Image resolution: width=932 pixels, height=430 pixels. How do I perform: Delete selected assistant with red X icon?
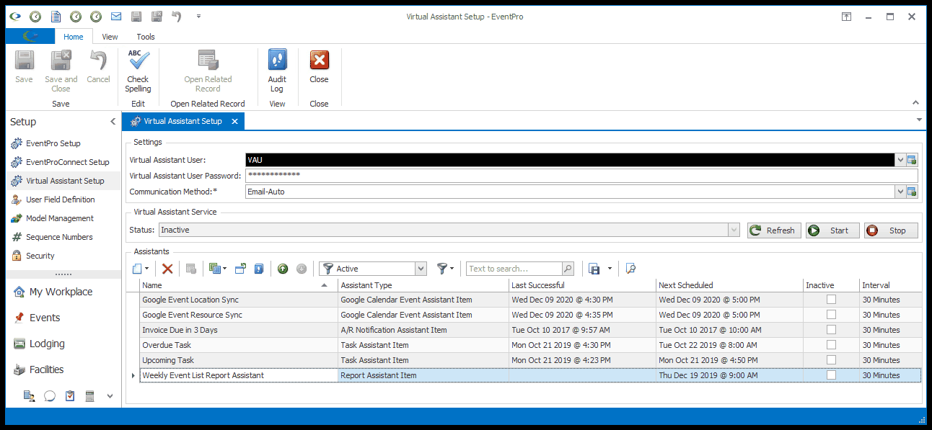[x=167, y=269]
